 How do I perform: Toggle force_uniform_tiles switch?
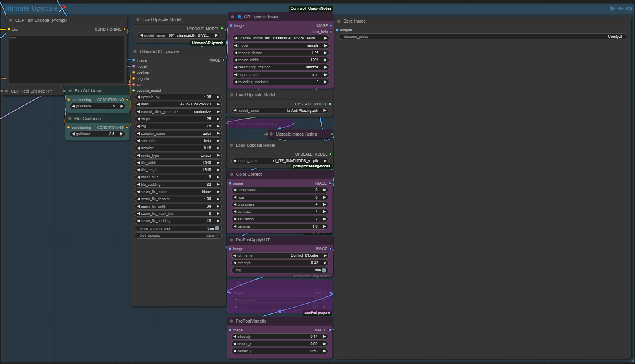pyautogui.click(x=217, y=228)
